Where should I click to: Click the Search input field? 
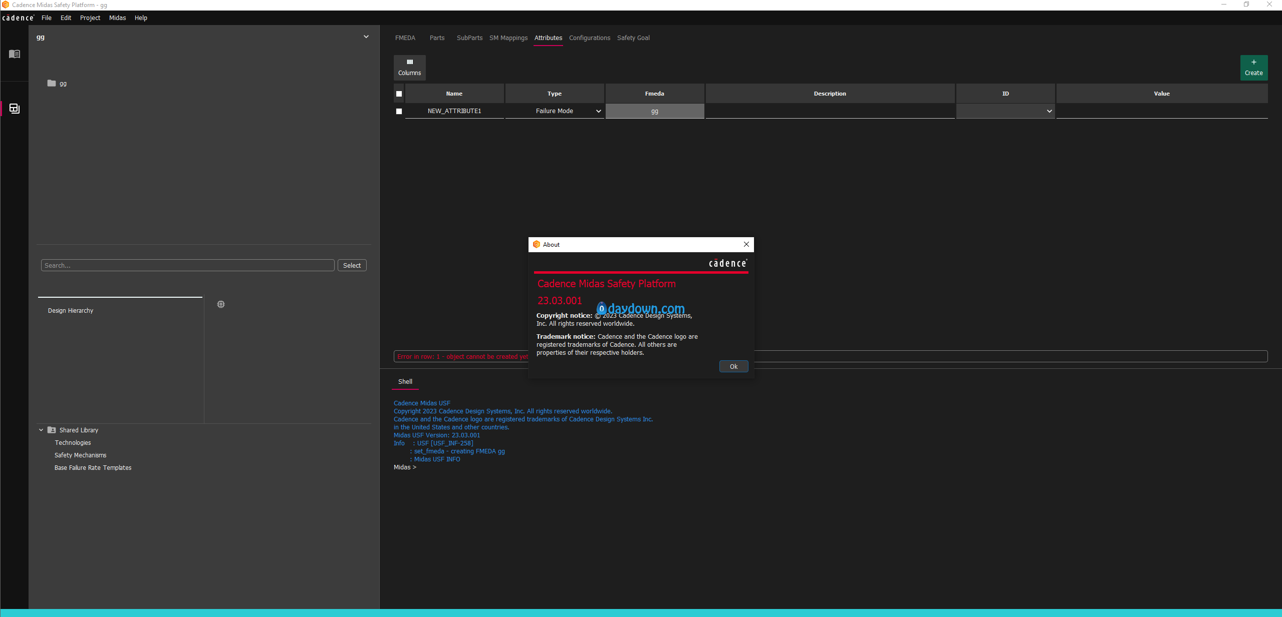point(187,265)
